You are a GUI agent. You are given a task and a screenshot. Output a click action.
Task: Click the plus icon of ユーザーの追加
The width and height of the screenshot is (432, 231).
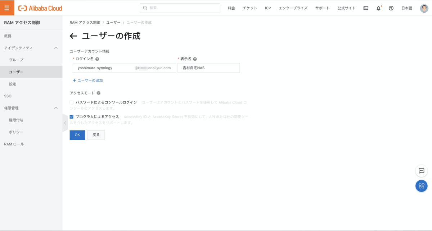pos(75,80)
